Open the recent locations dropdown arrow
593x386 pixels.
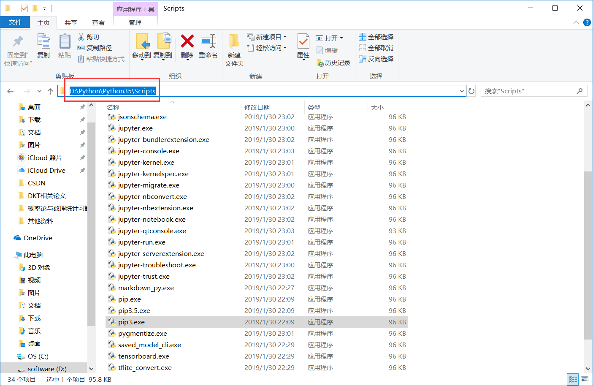(39, 91)
